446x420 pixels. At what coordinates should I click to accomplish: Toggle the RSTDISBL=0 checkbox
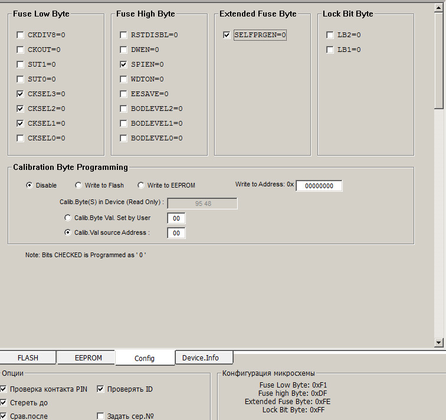click(x=123, y=35)
